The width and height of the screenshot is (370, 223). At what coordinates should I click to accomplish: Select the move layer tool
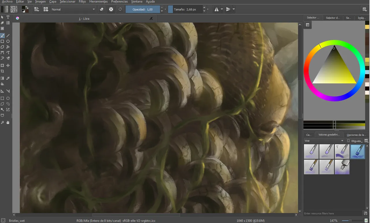[8, 66]
